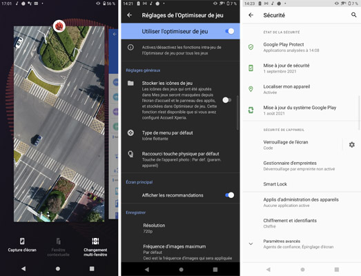
Task: Tap Back in the left screen's navigation bar
Action: pos(23,268)
